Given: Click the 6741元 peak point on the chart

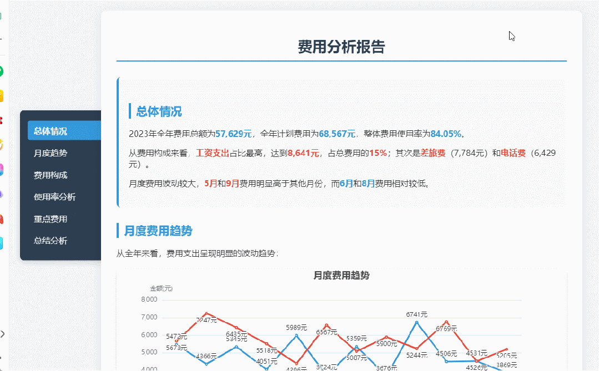Looking at the screenshot, I should (x=415, y=322).
